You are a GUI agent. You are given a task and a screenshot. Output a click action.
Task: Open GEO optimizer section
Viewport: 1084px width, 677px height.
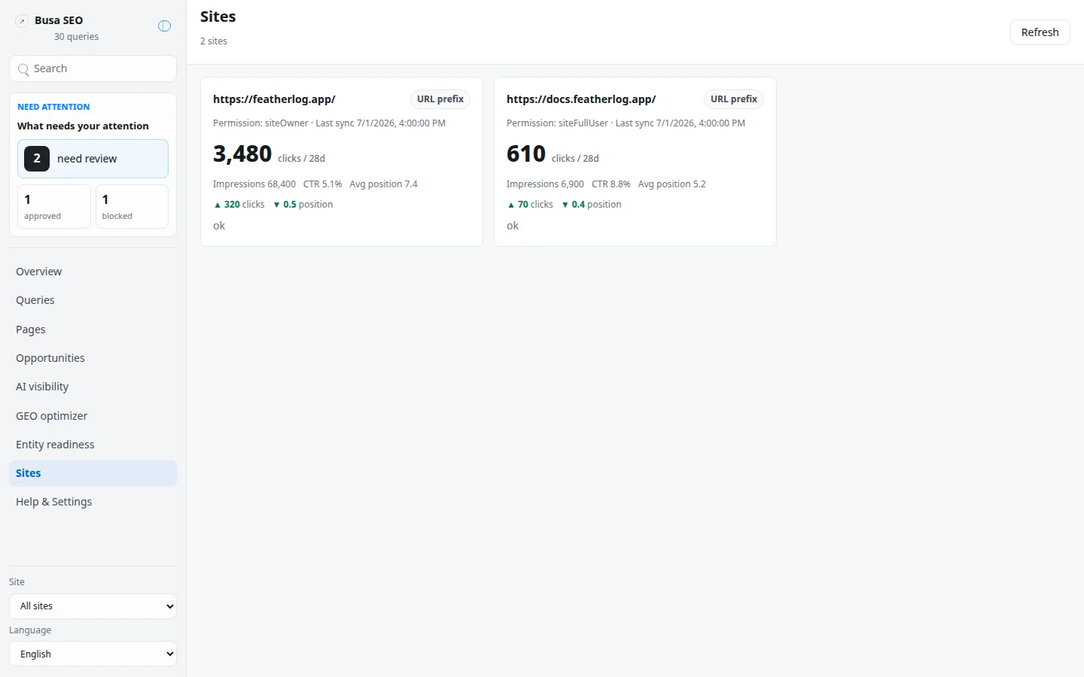(x=93, y=416)
